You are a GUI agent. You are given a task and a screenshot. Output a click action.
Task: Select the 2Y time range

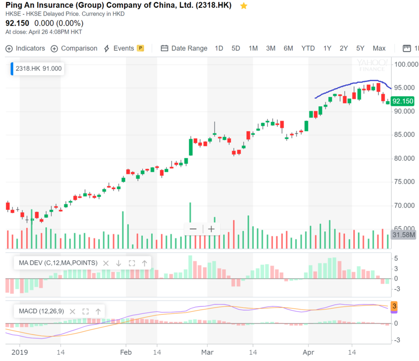pyautogui.click(x=344, y=48)
